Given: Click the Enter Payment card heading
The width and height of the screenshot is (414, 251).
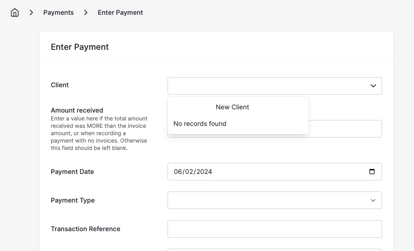Looking at the screenshot, I should (x=80, y=47).
